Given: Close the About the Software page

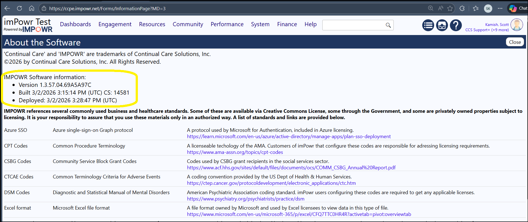Looking at the screenshot, I should (515, 42).
